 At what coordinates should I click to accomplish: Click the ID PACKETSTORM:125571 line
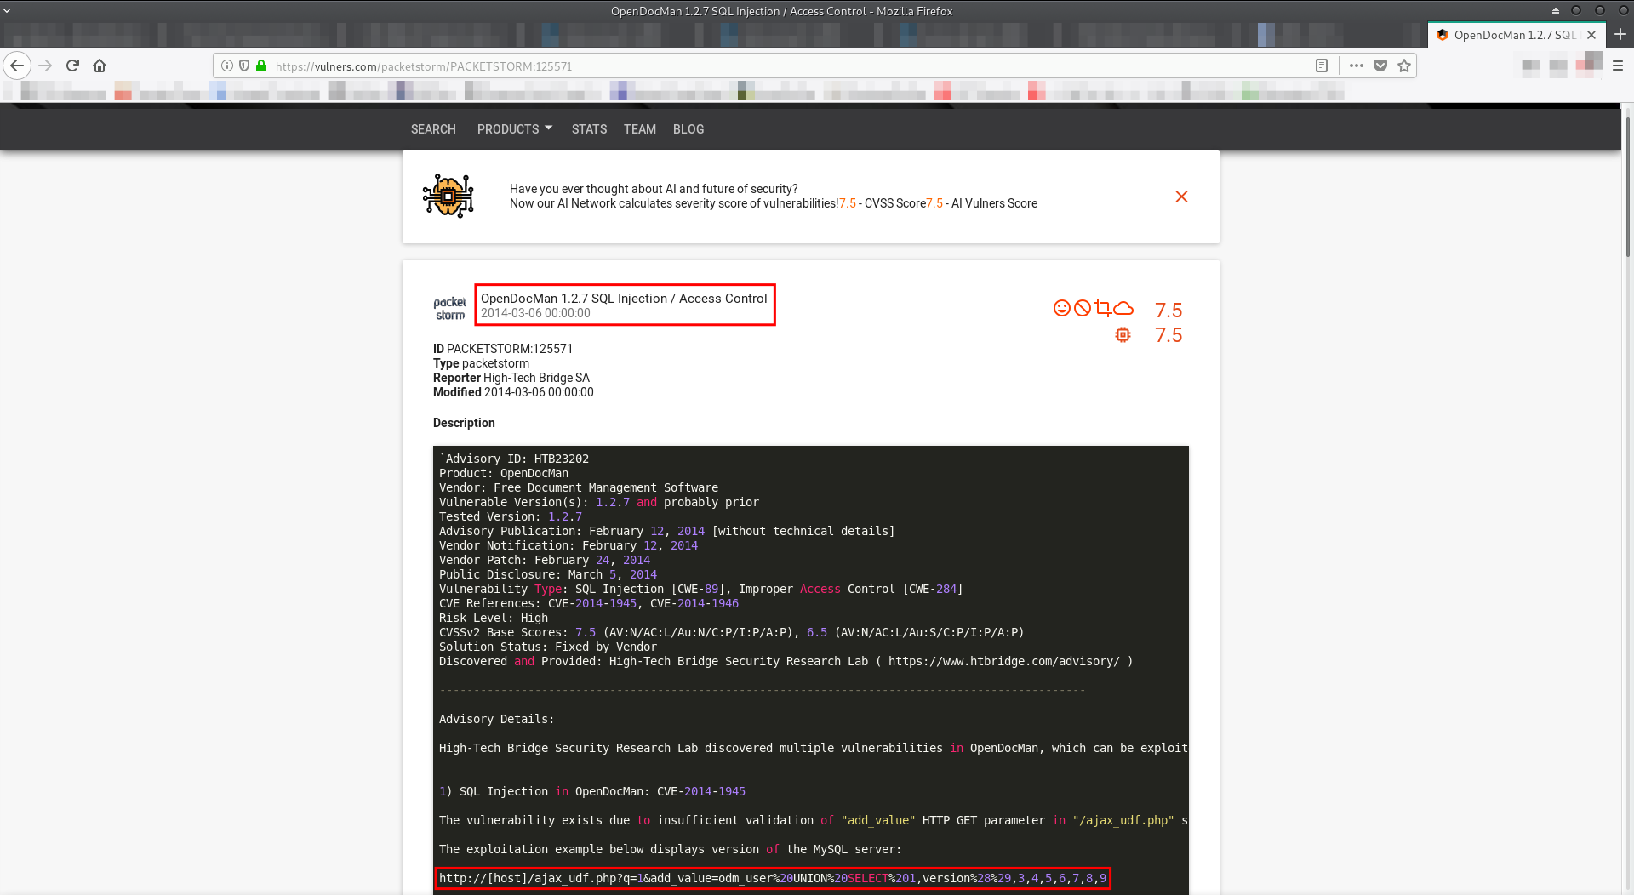pyautogui.click(x=503, y=349)
